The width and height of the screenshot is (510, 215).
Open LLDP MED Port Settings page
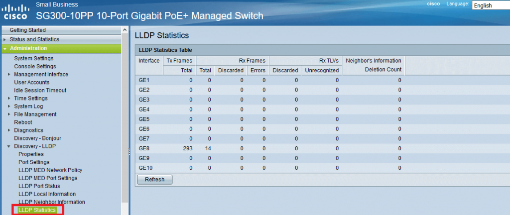point(48,178)
